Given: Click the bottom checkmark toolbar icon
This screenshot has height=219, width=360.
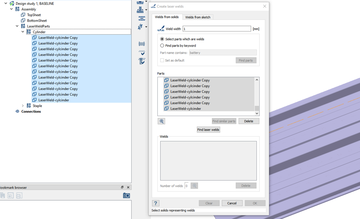Looking at the screenshot, I should click(141, 61).
